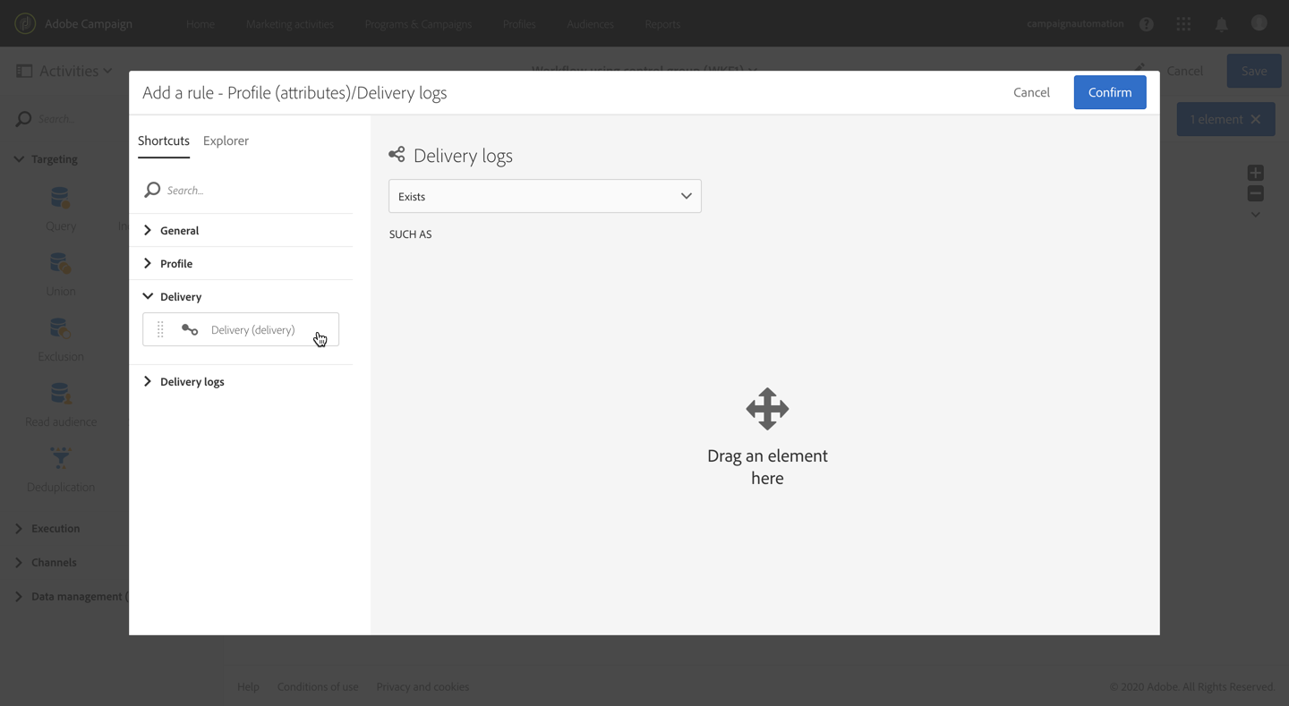The width and height of the screenshot is (1289, 706).
Task: Cancel the Add a rule dialog
Action: tap(1031, 92)
